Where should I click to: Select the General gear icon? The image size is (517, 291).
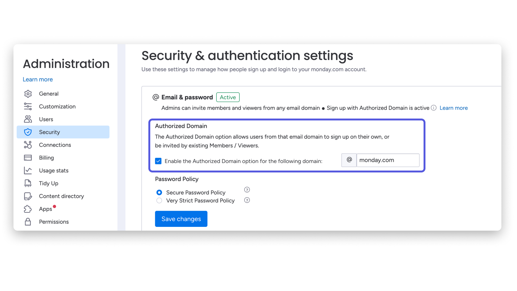point(28,93)
